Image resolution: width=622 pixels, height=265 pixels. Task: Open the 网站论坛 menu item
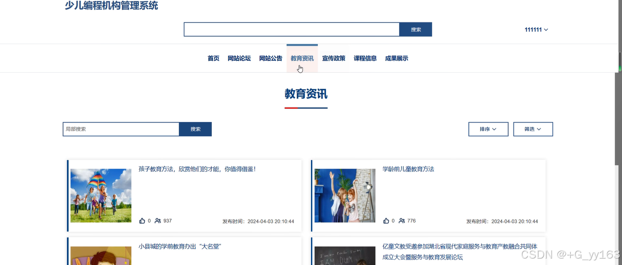coord(239,58)
